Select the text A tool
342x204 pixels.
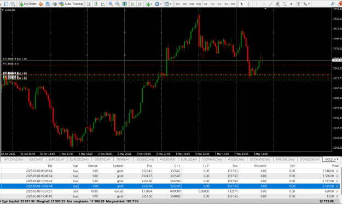pyautogui.click(x=291, y=4)
